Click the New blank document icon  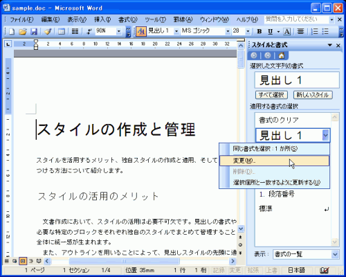point(12,31)
